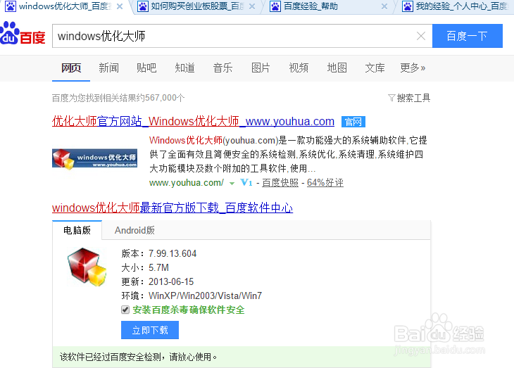Select the 贴吧 search category
The image size is (514, 368).
[146, 68]
